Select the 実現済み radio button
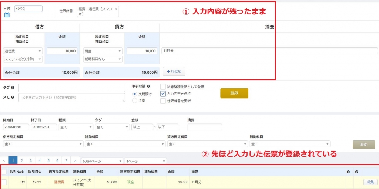 pyautogui.click(x=135, y=94)
